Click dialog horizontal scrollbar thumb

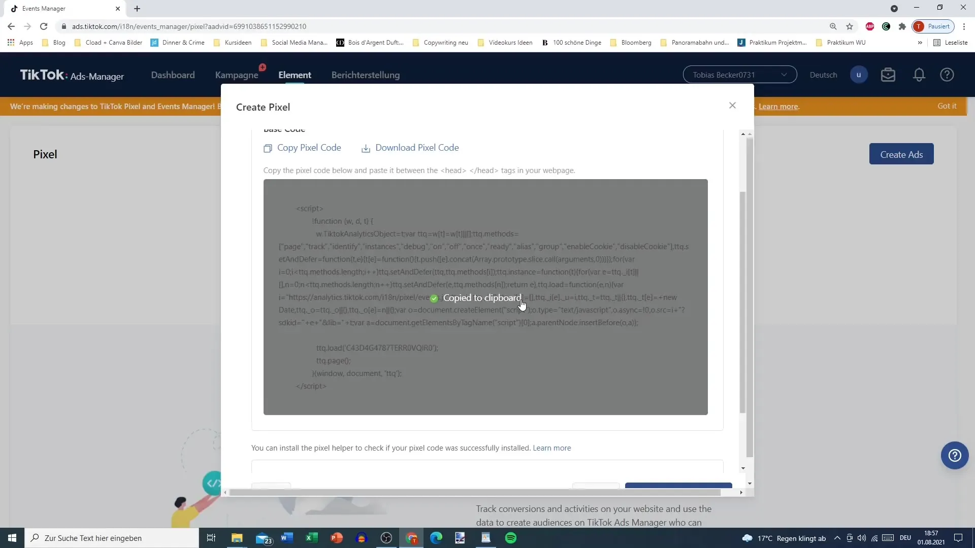475,492
